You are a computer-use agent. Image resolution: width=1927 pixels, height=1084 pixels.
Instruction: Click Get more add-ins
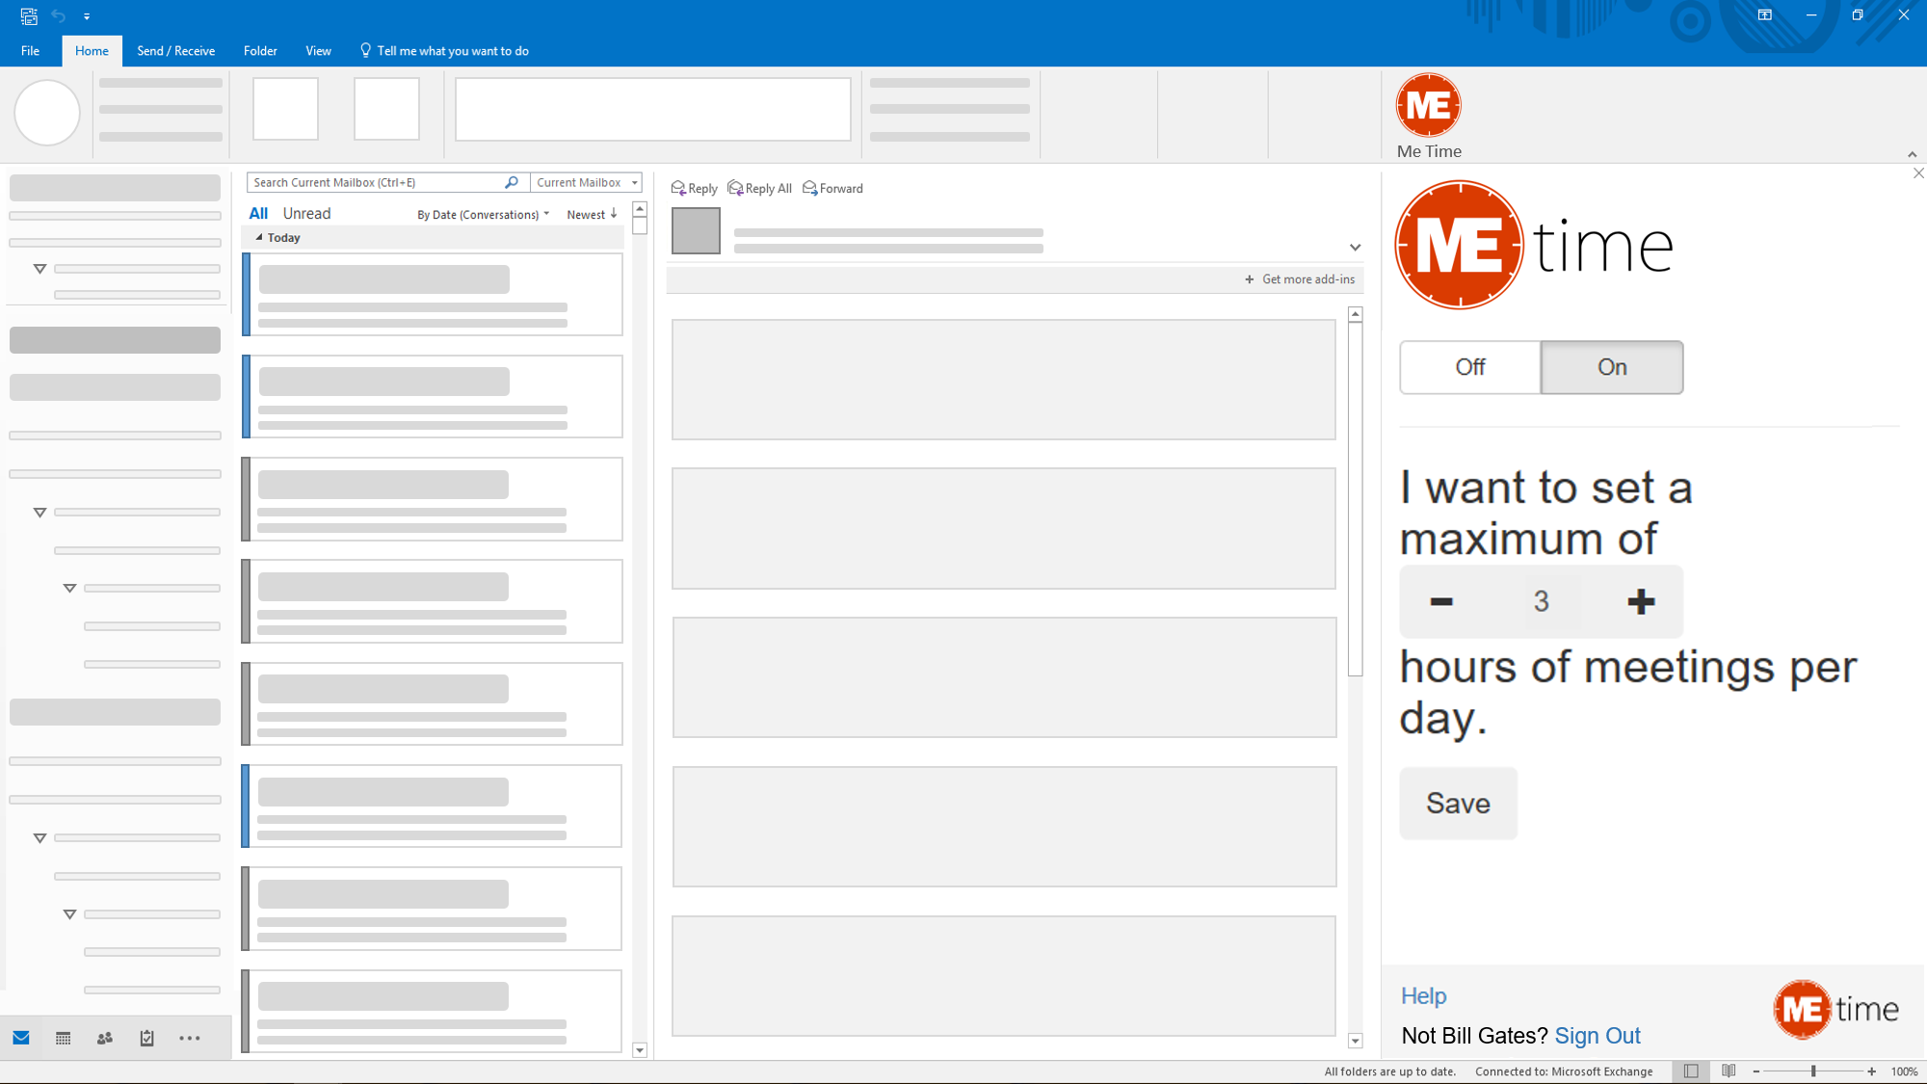[1300, 279]
